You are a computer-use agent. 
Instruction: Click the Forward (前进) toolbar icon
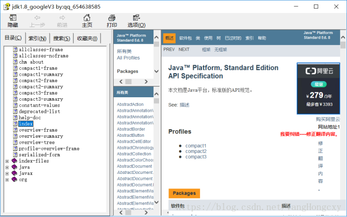(62, 18)
